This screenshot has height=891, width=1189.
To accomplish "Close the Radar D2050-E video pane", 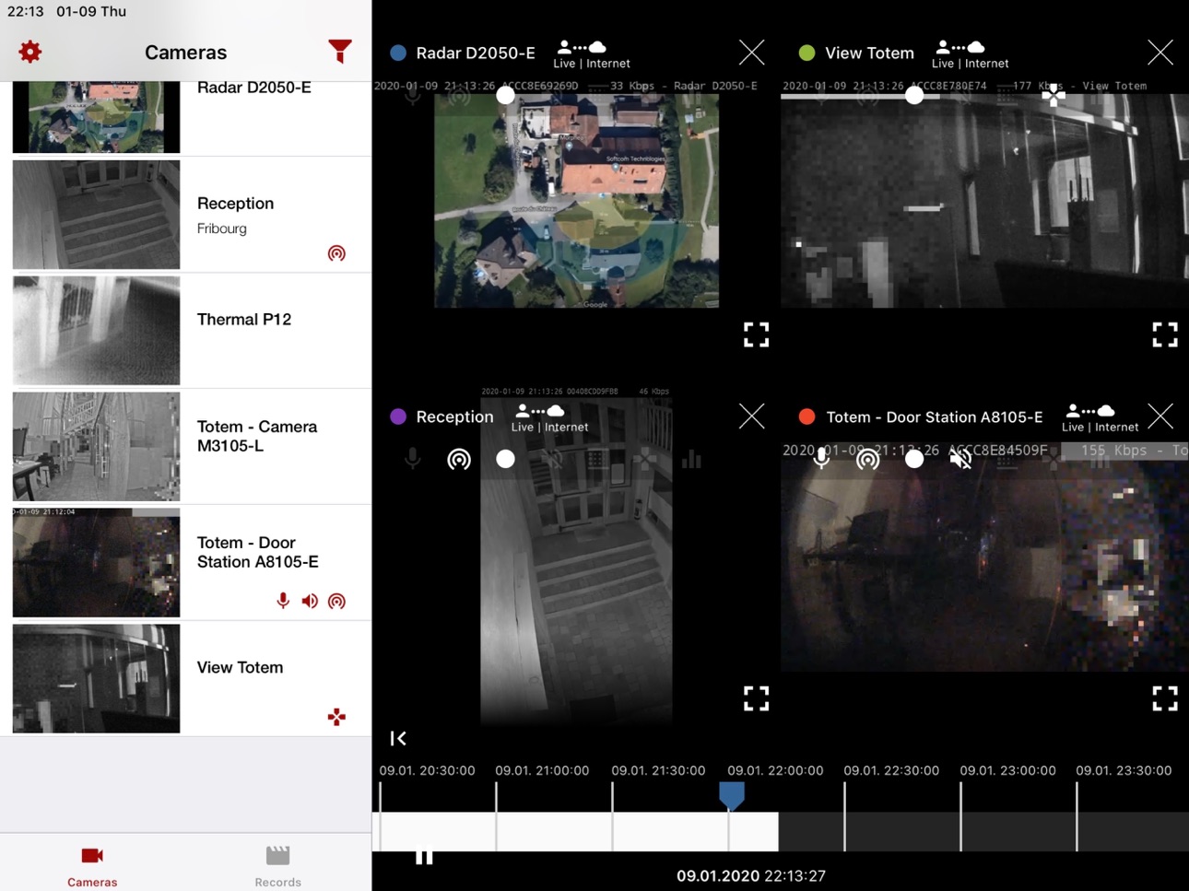I will tap(752, 53).
